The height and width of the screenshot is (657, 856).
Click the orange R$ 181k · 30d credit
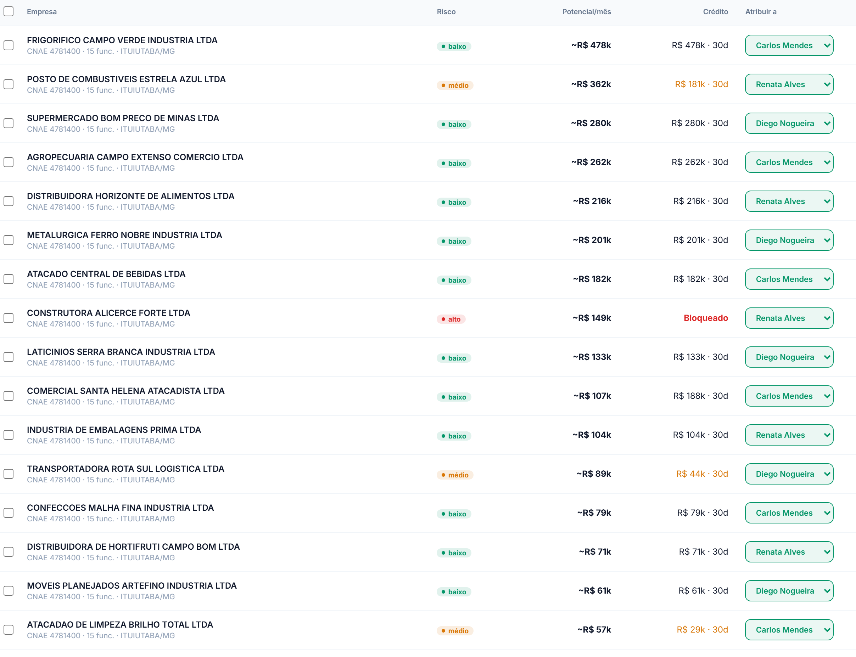click(x=701, y=84)
